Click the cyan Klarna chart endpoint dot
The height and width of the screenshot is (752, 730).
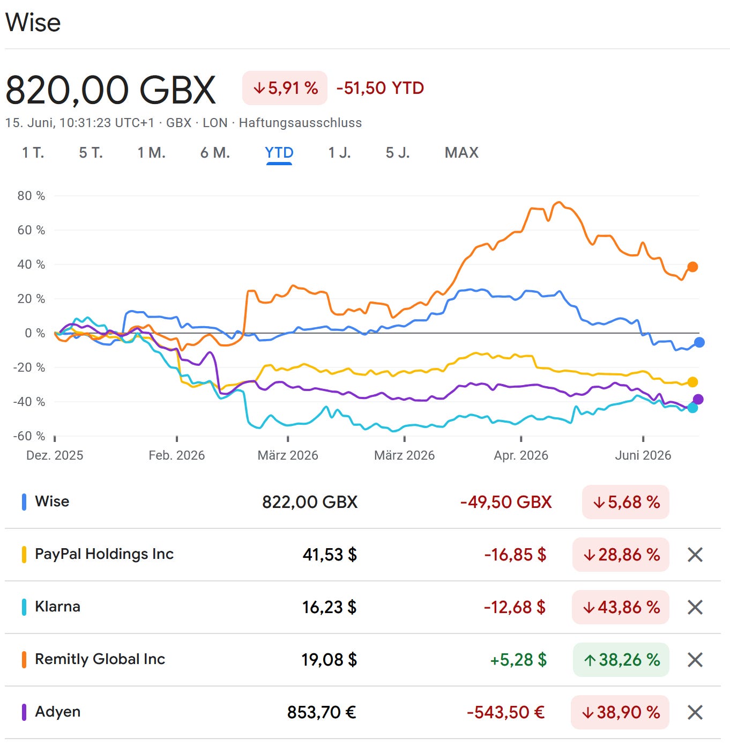pos(692,408)
